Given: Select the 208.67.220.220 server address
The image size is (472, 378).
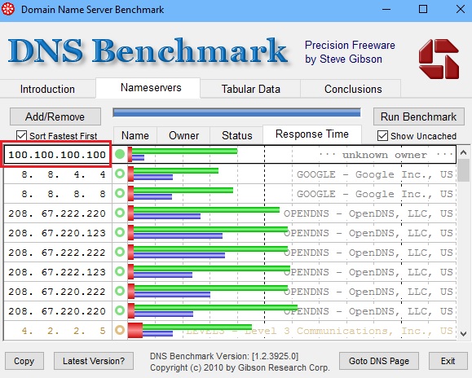Looking at the screenshot, I should pyautogui.click(x=57, y=311).
